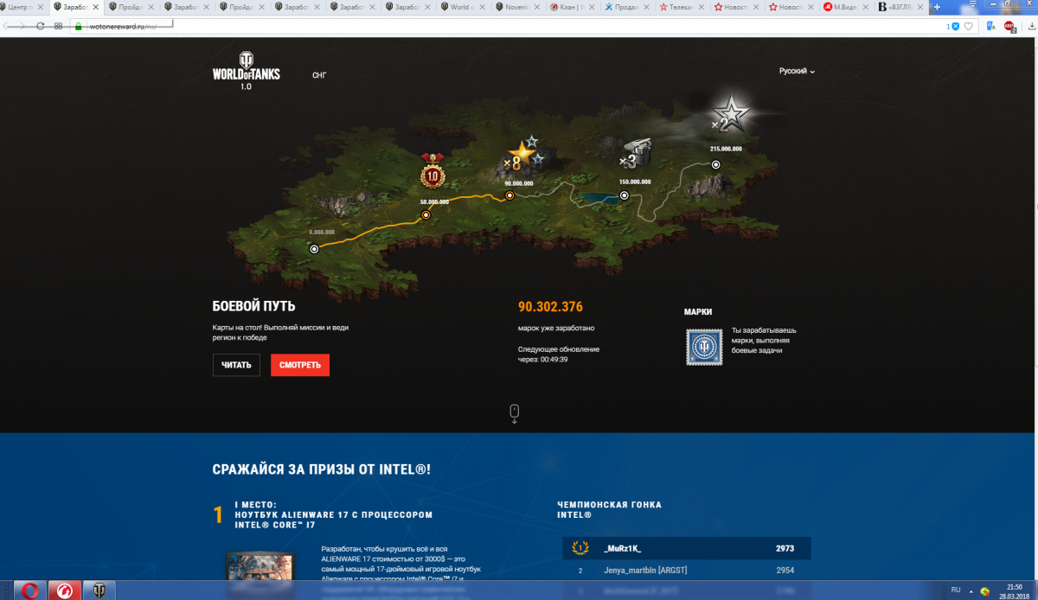
Task: Select the 215.000.000 map waypoint
Action: 716,163
